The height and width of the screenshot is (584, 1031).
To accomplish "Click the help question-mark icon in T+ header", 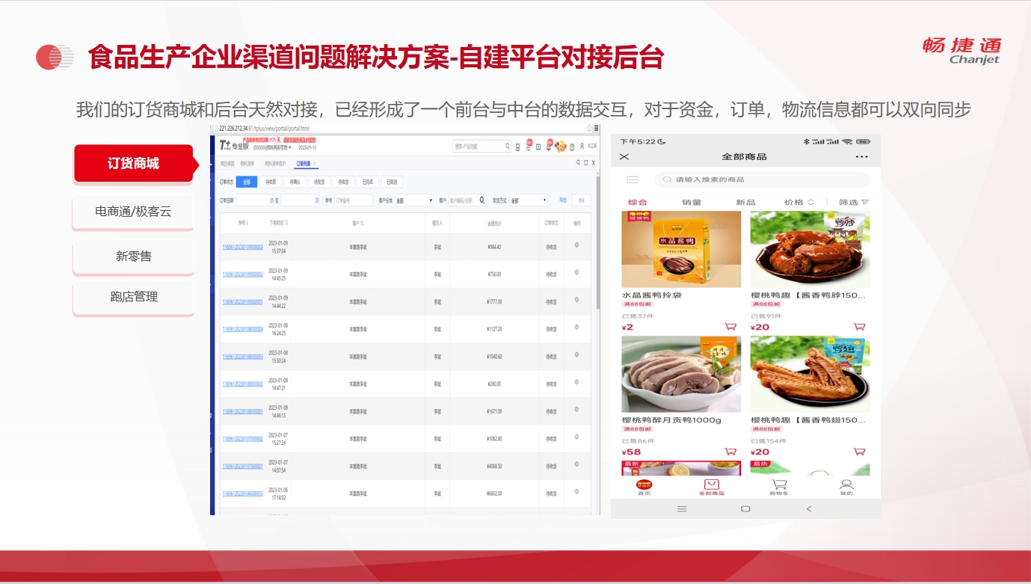I will pyautogui.click(x=572, y=147).
